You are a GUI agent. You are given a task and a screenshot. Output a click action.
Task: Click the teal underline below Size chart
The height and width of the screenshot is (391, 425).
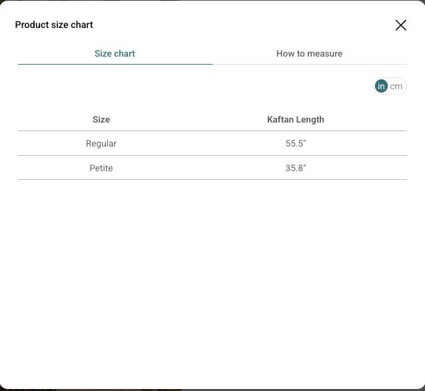(115, 64)
